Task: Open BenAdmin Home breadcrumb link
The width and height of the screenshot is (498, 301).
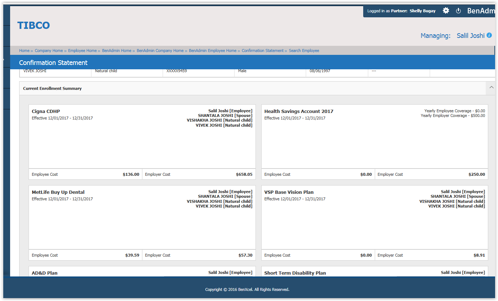Action: tap(116, 51)
